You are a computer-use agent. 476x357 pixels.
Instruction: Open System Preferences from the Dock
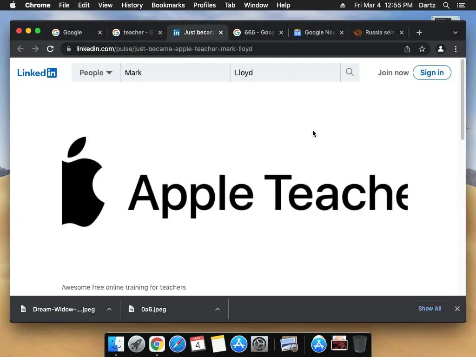[259, 344]
